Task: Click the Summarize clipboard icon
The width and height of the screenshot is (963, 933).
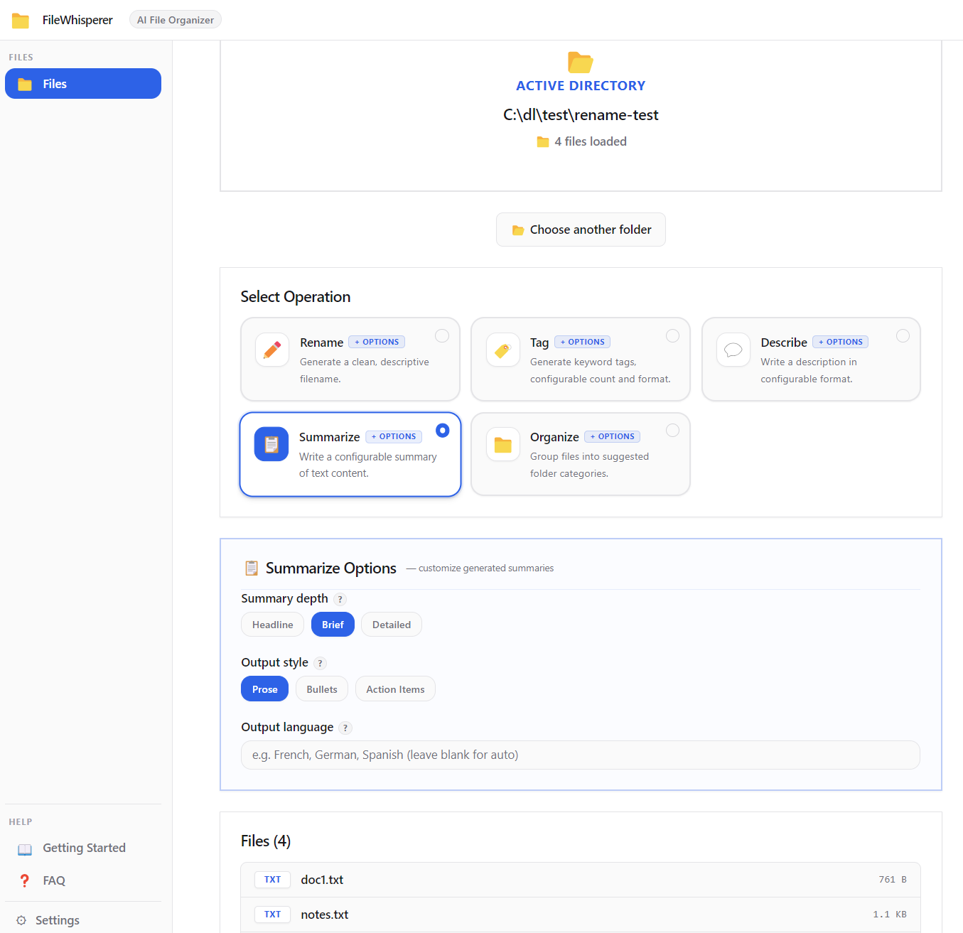Action: point(271,444)
